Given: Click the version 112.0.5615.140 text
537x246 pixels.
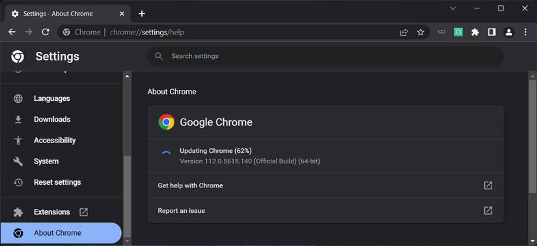Looking at the screenshot, I should click(x=250, y=161).
